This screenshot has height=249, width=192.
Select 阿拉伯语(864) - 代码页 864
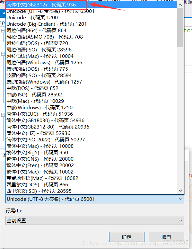pos(92,30)
